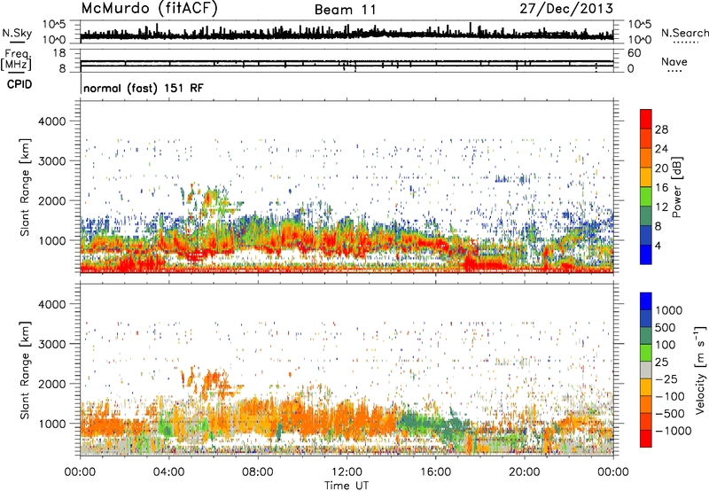Pick the red segment above 28 dB

pos(646,119)
